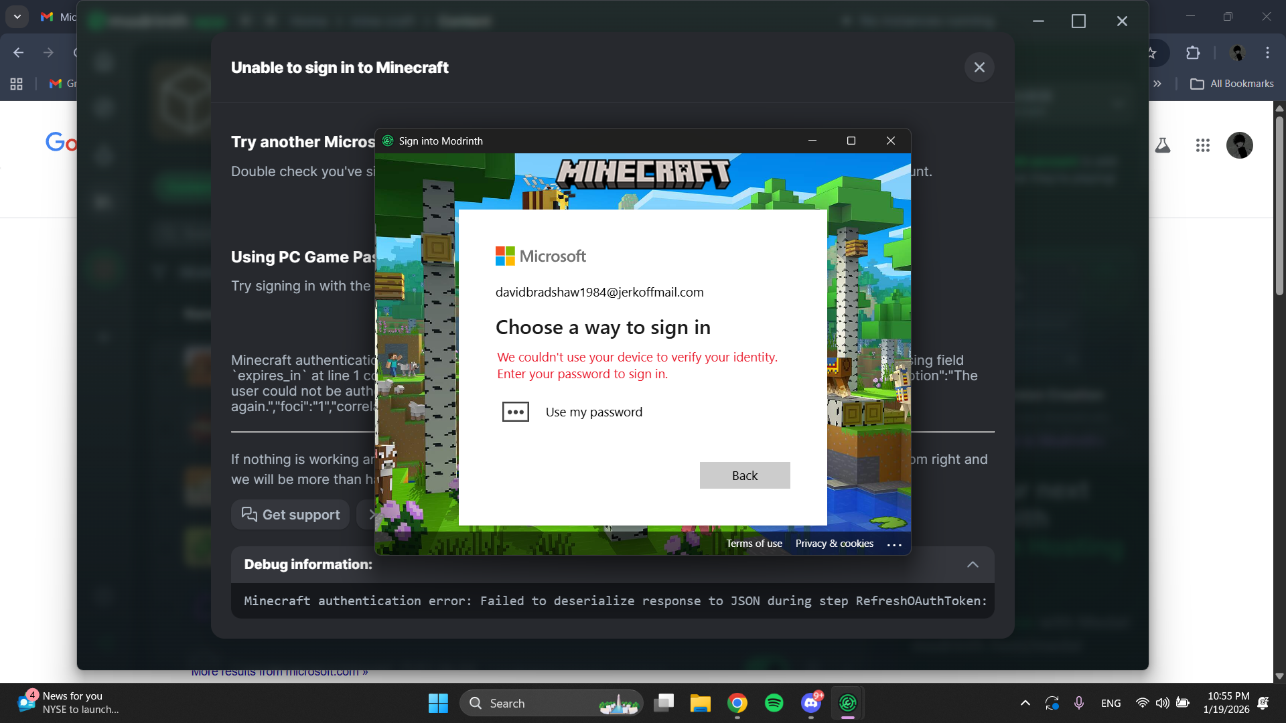Open File Explorer from the taskbar
This screenshot has width=1286, height=723.
[700, 703]
